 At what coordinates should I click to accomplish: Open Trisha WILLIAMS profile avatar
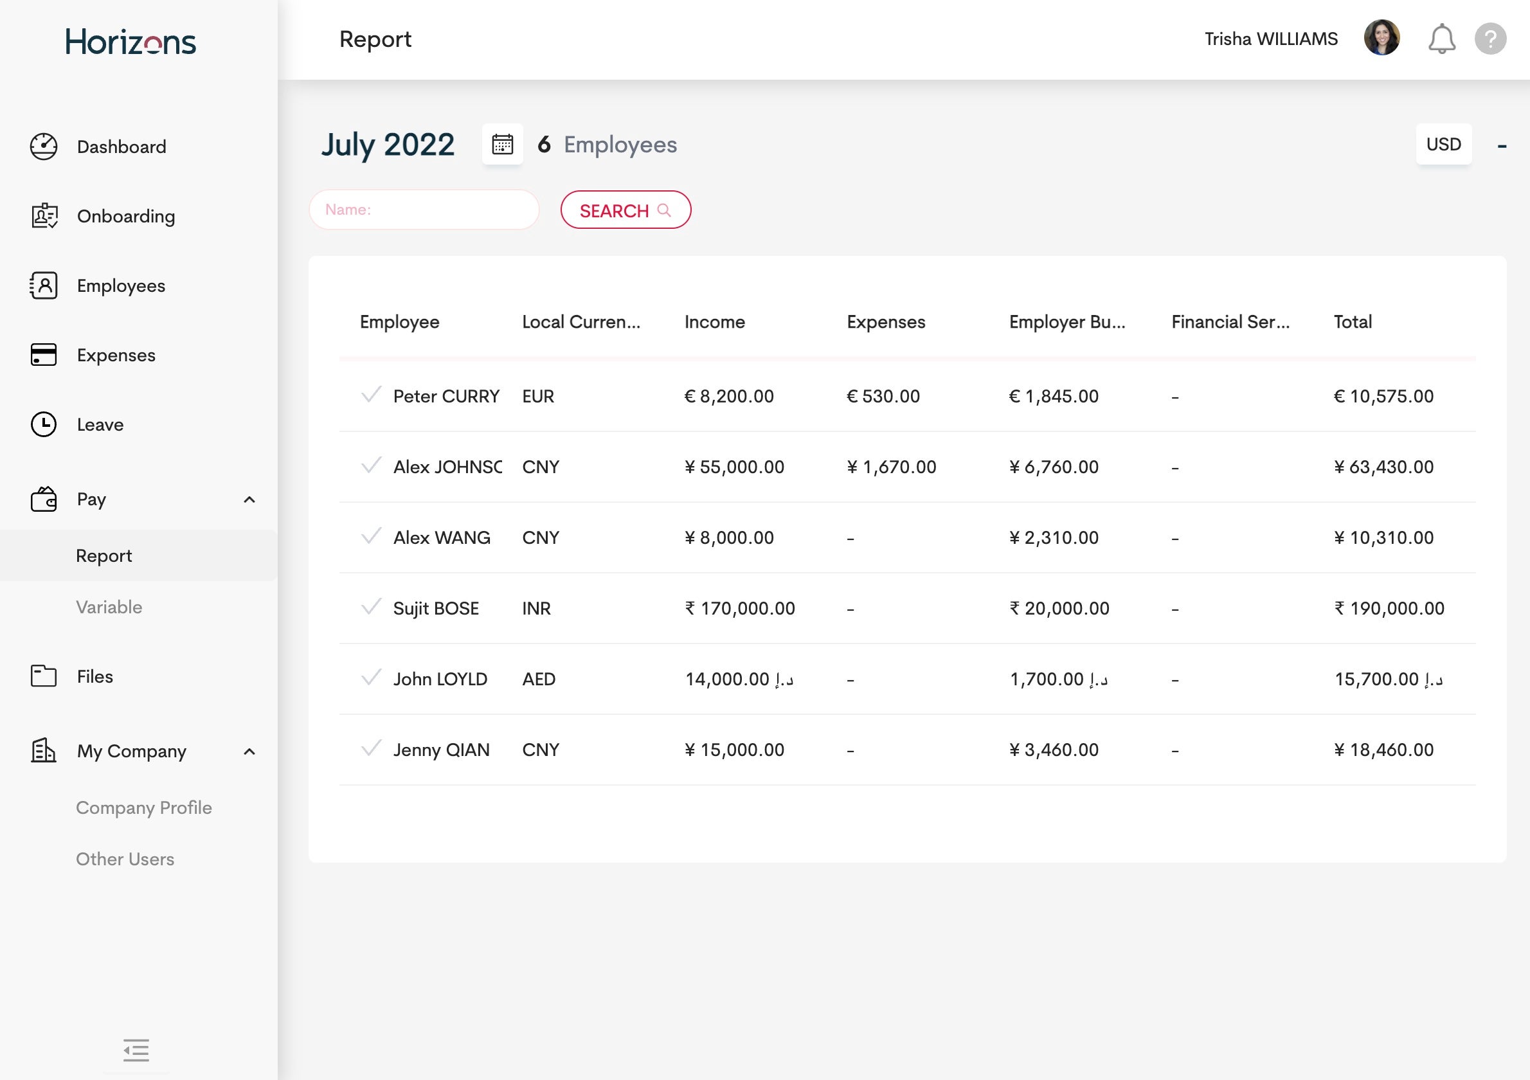point(1381,39)
